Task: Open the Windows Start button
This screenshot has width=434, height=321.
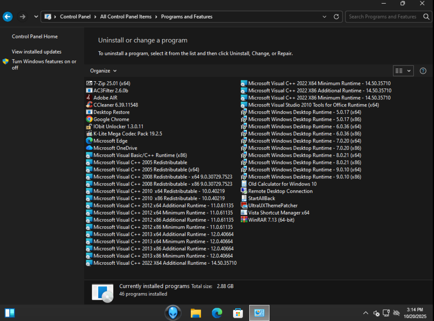Action: (x=10, y=313)
